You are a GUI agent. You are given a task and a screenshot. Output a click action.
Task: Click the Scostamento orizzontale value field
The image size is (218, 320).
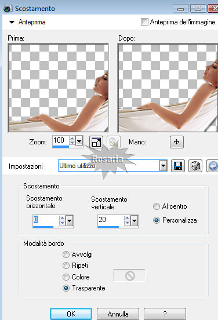click(x=46, y=220)
